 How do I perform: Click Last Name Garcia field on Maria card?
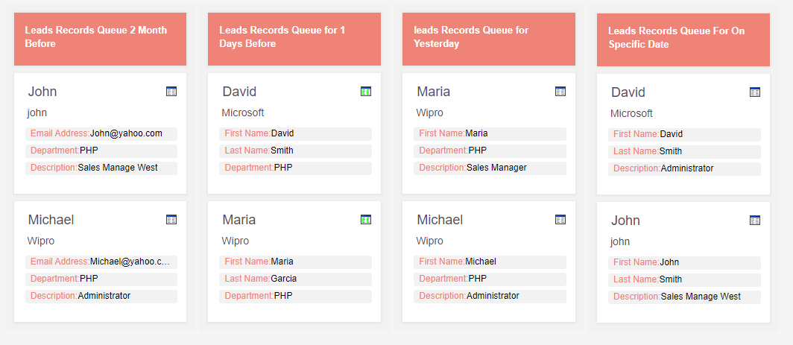point(295,279)
